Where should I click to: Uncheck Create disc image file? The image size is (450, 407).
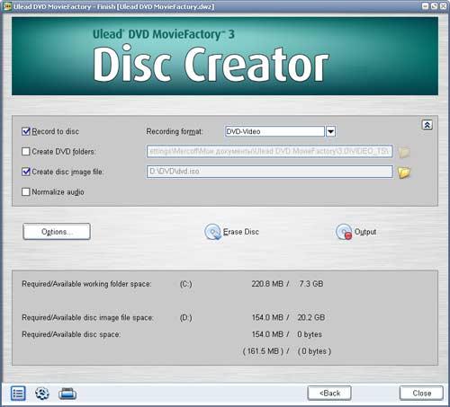click(26, 172)
